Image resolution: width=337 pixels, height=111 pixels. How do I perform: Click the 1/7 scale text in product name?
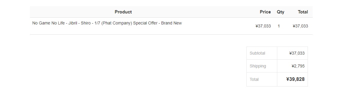coord(97,23)
